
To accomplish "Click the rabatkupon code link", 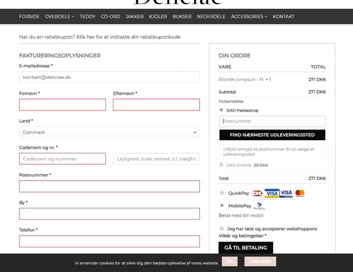I will 128,37.
